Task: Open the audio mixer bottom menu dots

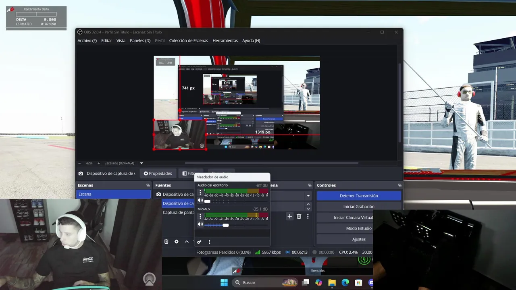Action: (x=209, y=242)
